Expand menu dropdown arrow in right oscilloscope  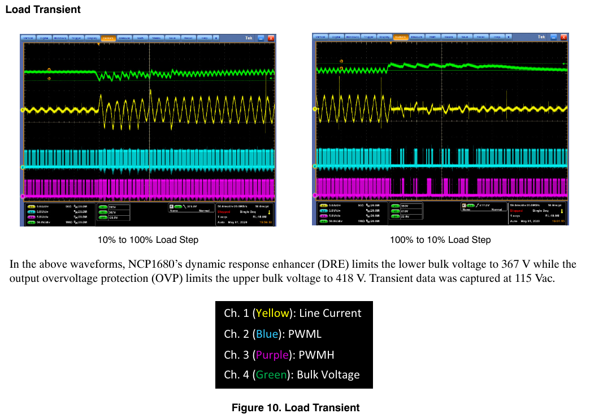pyautogui.click(x=509, y=37)
